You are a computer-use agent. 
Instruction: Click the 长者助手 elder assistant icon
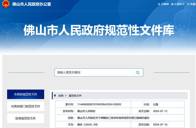coord(173,4)
